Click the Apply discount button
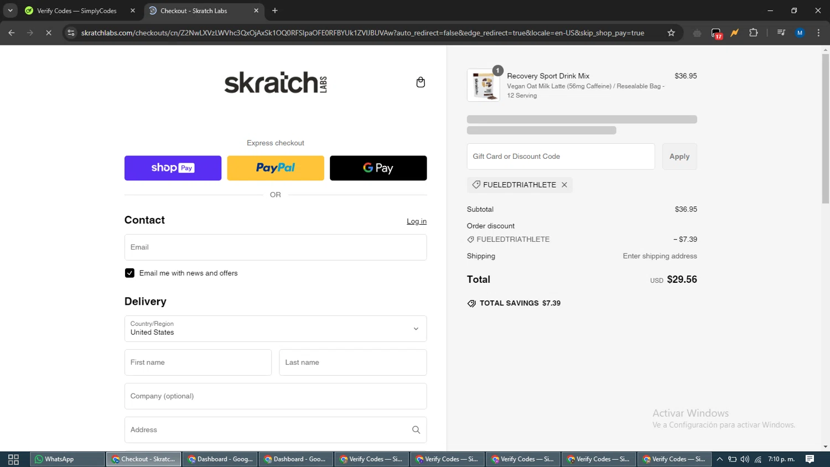 679,157
